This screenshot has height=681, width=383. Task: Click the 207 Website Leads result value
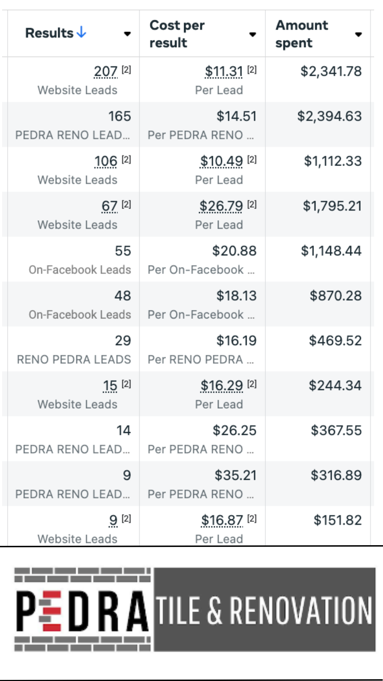(x=106, y=72)
